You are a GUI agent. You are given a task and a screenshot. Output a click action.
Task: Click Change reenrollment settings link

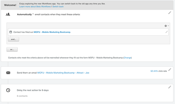pos(127,58)
